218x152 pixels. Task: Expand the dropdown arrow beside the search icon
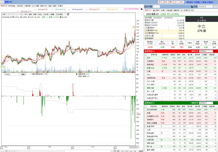3,2
